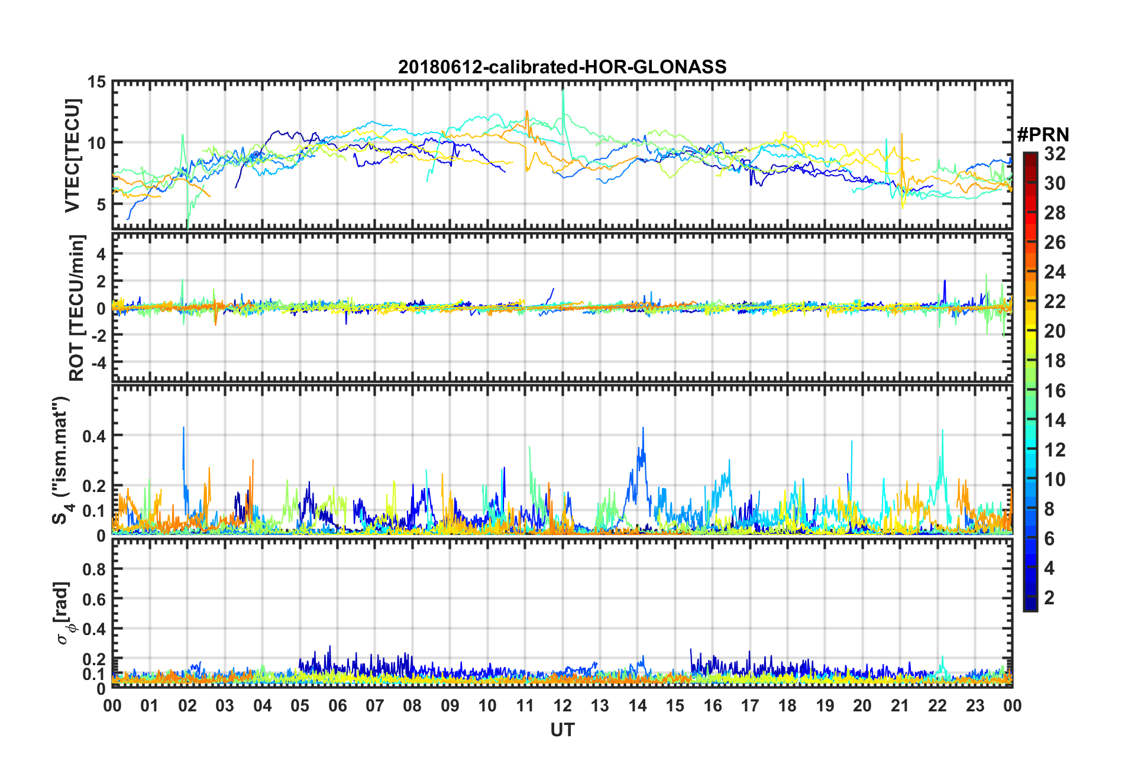The width and height of the screenshot is (1125, 764).
Task: Click colorbar tick label 26
Action: [1055, 242]
